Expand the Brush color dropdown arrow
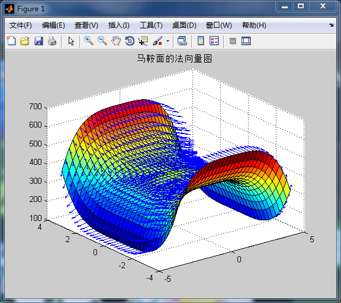Image resolution: width=341 pixels, height=303 pixels. click(168, 41)
